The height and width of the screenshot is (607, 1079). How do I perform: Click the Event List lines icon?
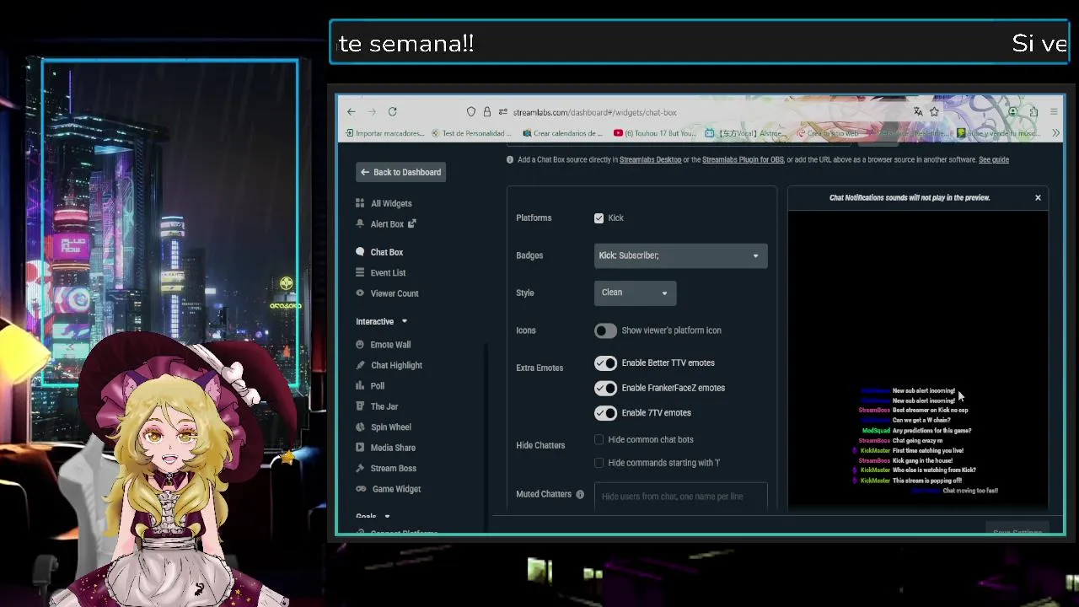tap(360, 272)
